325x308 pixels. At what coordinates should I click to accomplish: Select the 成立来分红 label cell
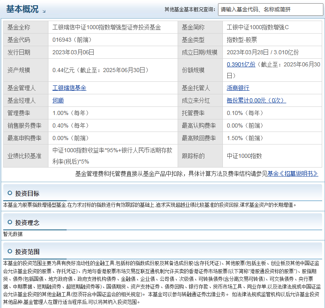tap(200, 100)
